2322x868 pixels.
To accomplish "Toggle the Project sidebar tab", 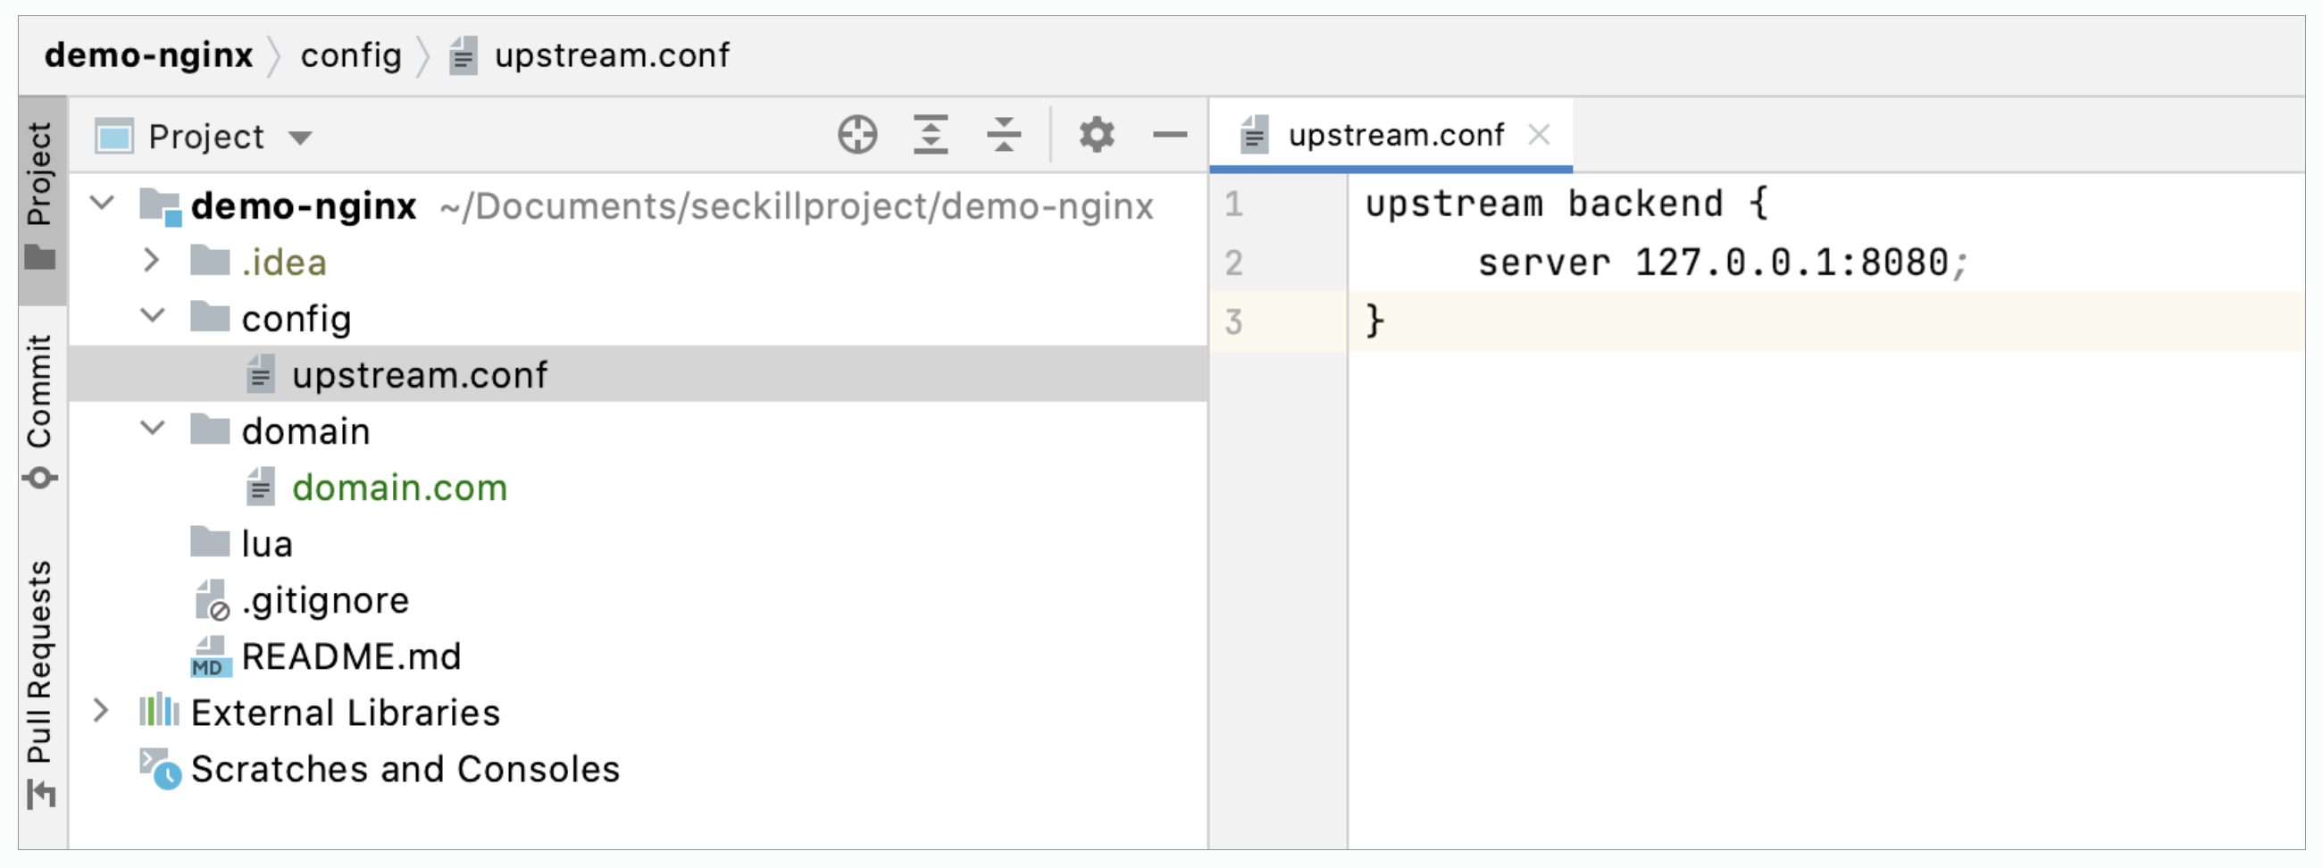I will click(40, 194).
